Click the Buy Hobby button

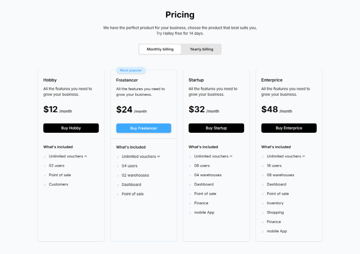point(71,128)
